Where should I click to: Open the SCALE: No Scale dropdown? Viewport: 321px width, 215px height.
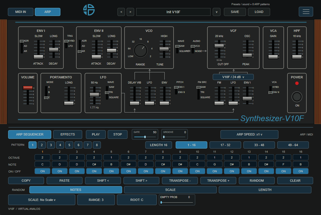click(x=42, y=200)
